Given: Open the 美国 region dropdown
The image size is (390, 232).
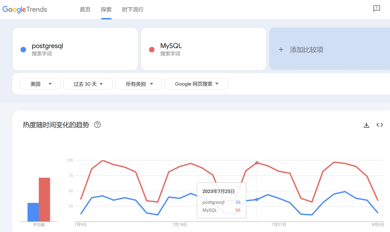Looking at the screenshot, I should 40,84.
